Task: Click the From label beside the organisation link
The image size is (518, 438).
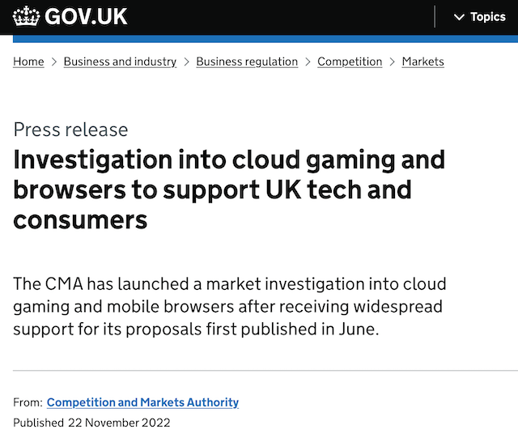Action: (28, 402)
